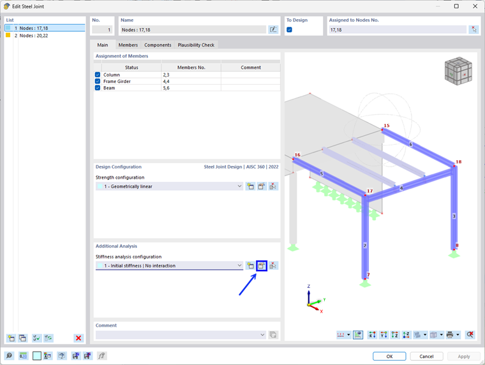Image resolution: width=485 pixels, height=365 pixels.
Task: Set view in Y axis direction
Action: [x=384, y=334]
